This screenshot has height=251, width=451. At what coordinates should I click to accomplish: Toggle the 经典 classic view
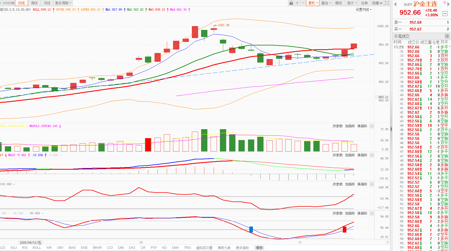pyautogui.click(x=364, y=3)
